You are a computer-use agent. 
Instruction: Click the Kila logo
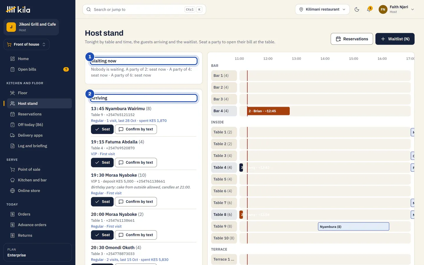(x=18, y=9)
